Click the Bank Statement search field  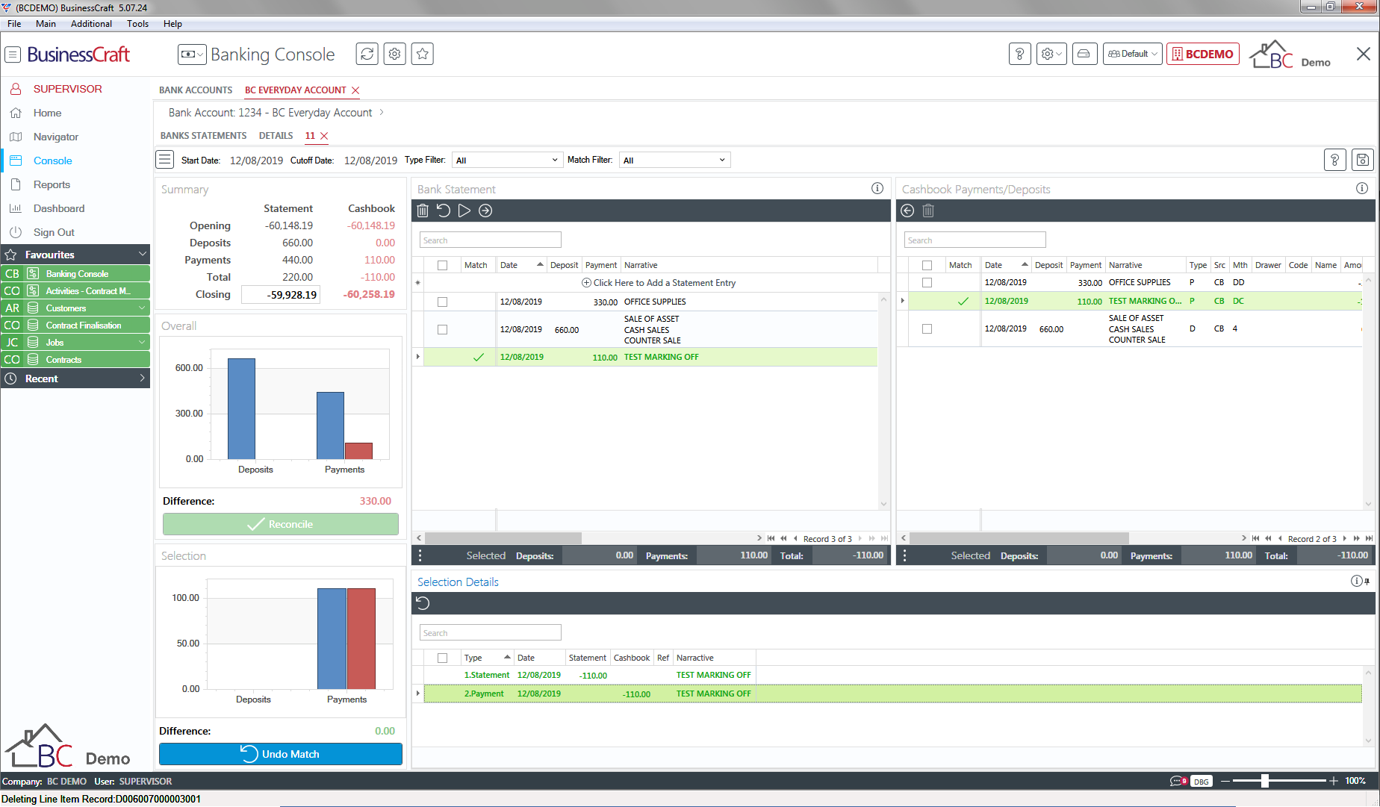click(x=490, y=240)
